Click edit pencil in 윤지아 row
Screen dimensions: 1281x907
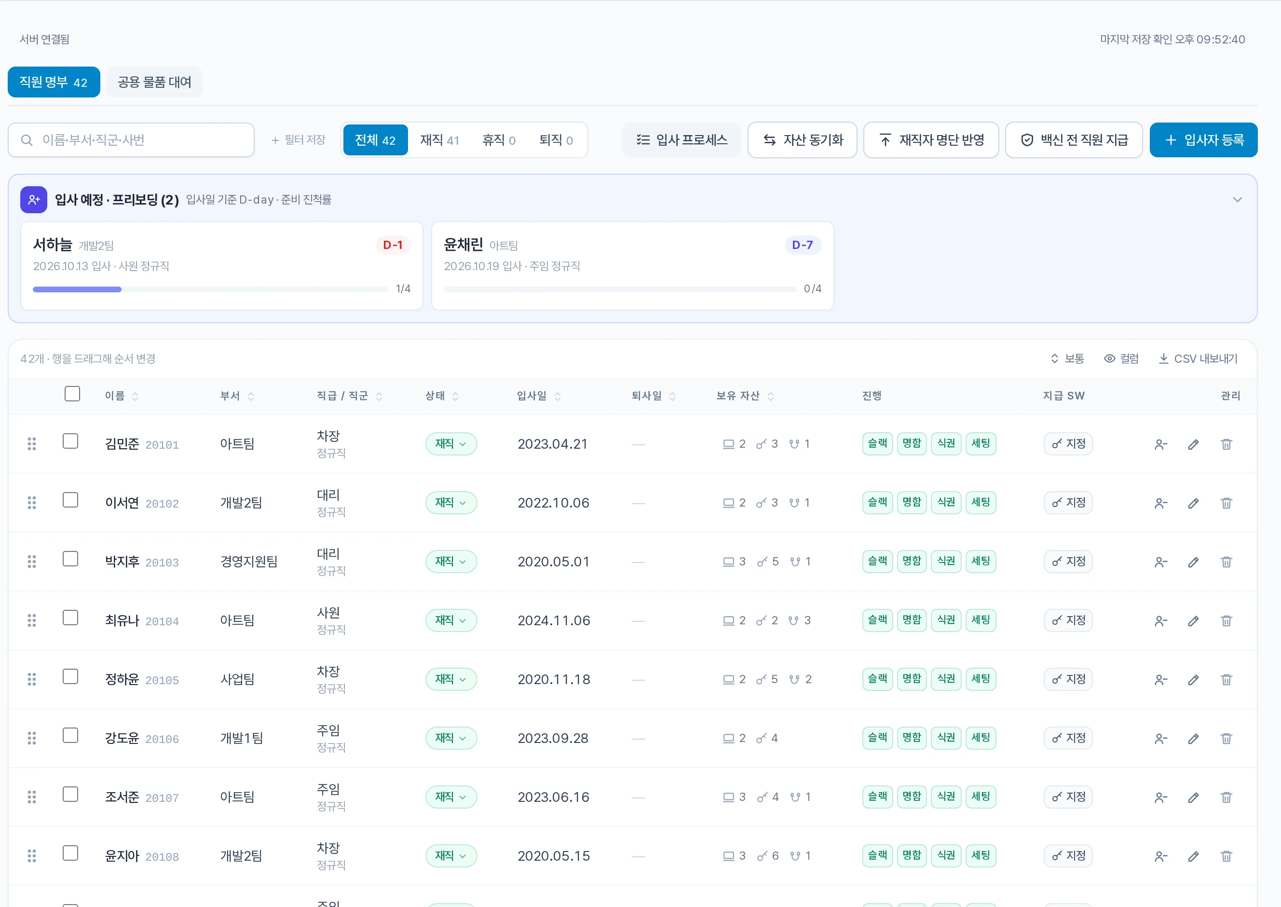tap(1193, 856)
